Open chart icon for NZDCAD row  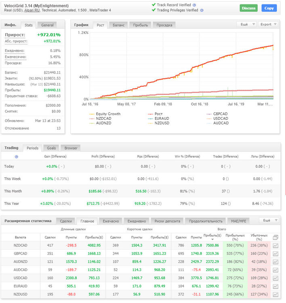(x=275, y=245)
